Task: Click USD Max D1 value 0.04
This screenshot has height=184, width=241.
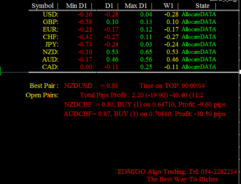Action: (146, 14)
